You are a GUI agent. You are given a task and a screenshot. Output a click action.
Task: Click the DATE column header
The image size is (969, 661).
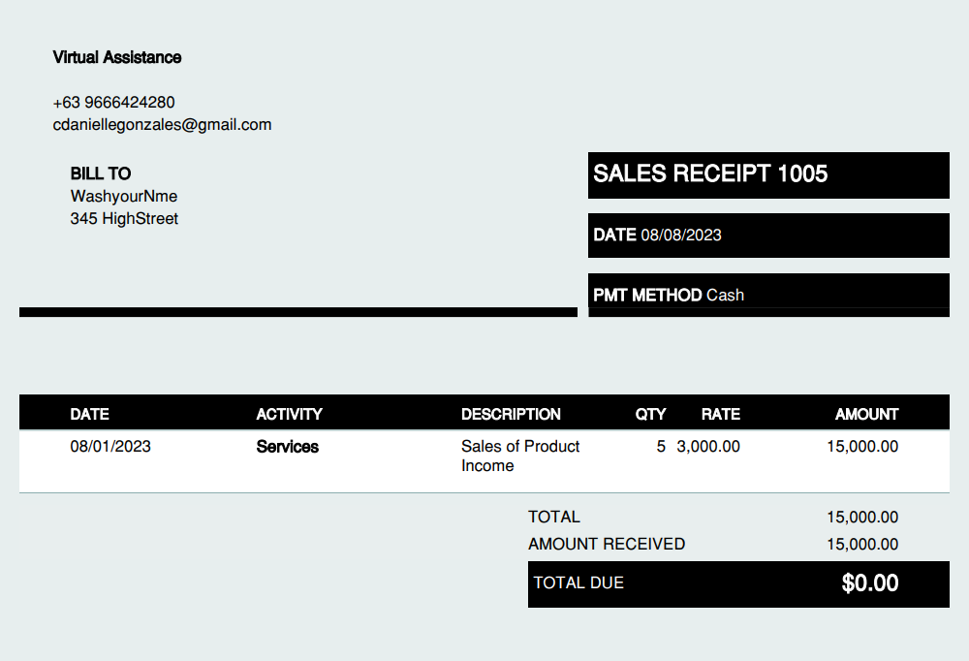pyautogui.click(x=89, y=414)
